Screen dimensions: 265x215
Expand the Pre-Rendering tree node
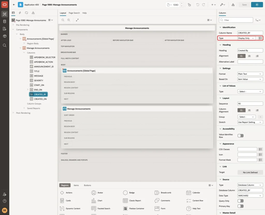click(x=13, y=25)
